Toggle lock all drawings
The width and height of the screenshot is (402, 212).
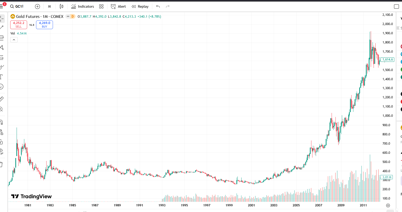(x=2, y=142)
